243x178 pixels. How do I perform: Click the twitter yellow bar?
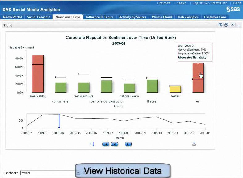click(175, 89)
